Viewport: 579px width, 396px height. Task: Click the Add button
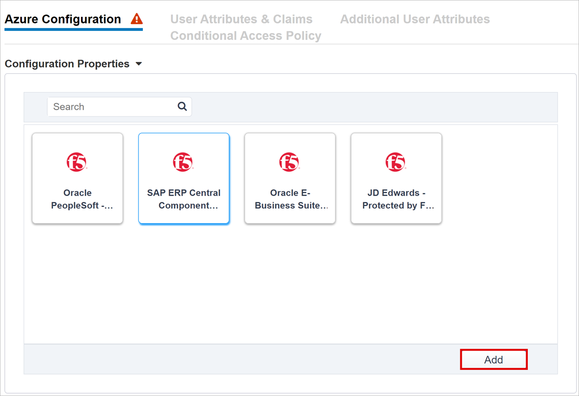pyautogui.click(x=494, y=359)
